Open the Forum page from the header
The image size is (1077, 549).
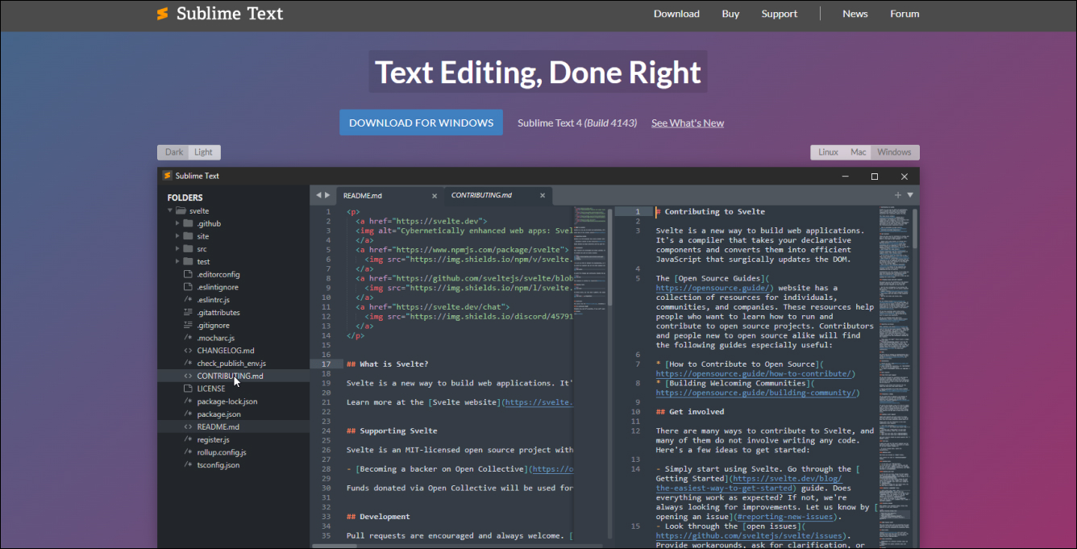point(904,14)
